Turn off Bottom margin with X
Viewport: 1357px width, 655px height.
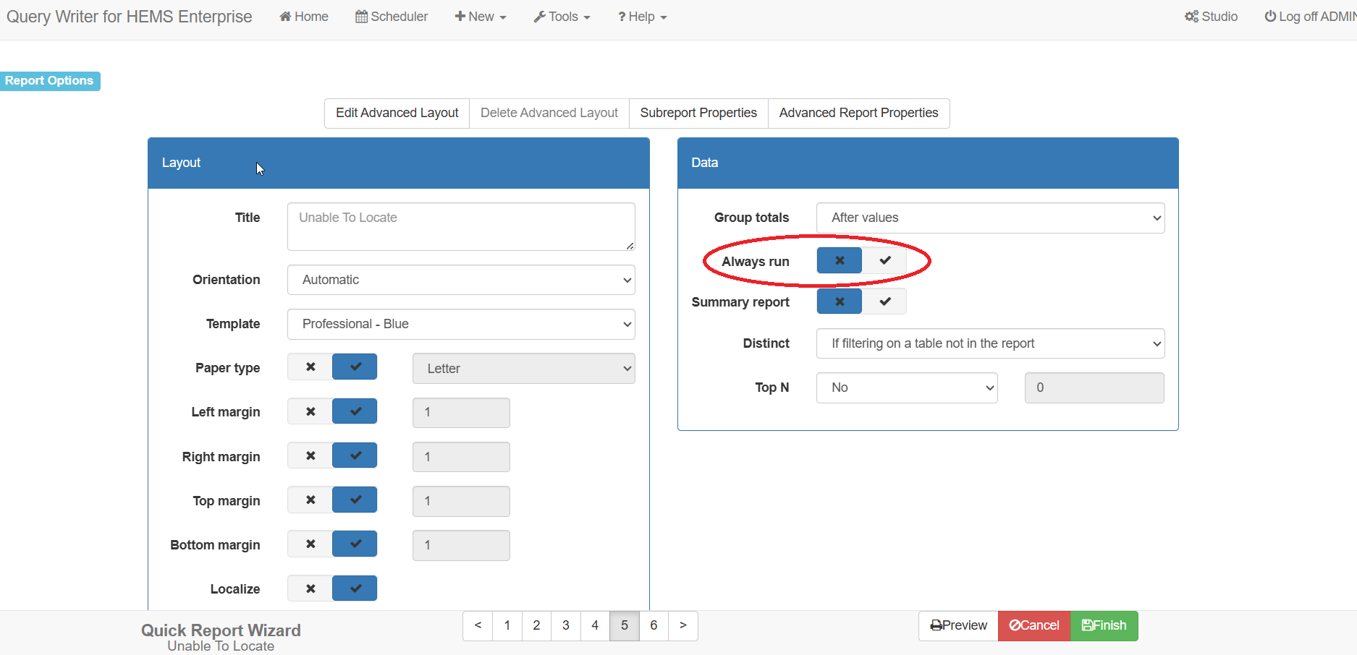[310, 544]
